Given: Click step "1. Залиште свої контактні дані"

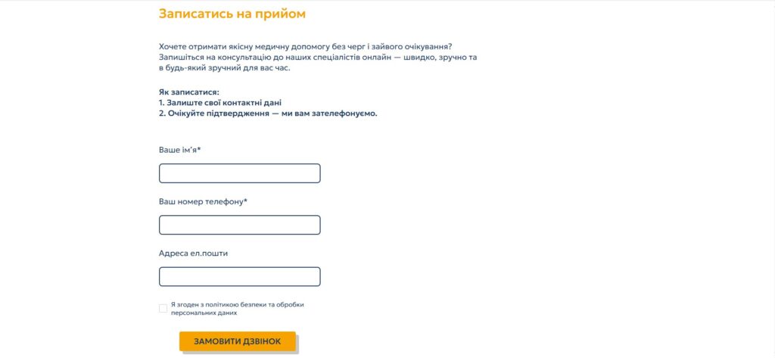Looking at the screenshot, I should point(220,103).
